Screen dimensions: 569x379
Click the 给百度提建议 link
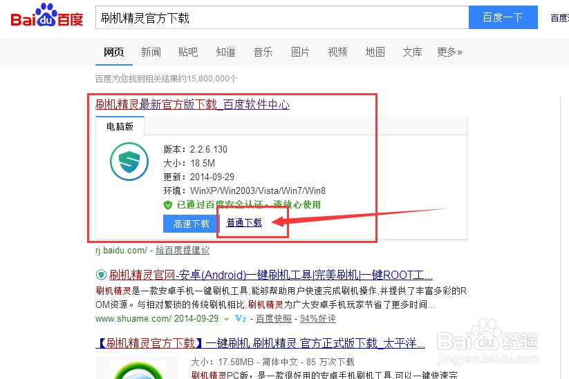pyautogui.click(x=183, y=251)
